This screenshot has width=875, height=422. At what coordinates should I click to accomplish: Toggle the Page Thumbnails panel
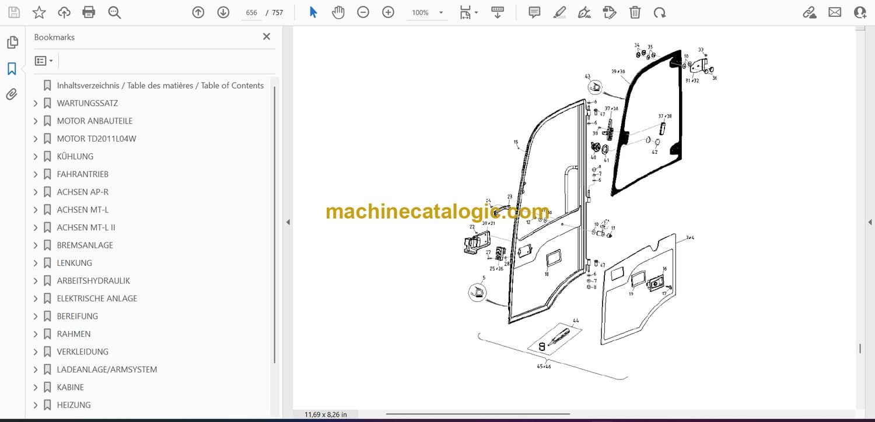12,43
